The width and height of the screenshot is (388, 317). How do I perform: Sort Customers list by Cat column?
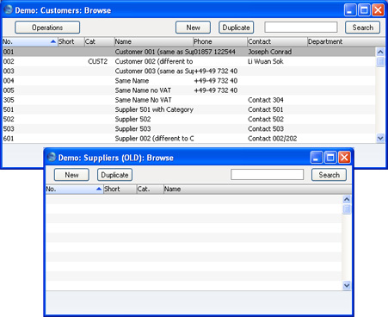tap(99, 41)
